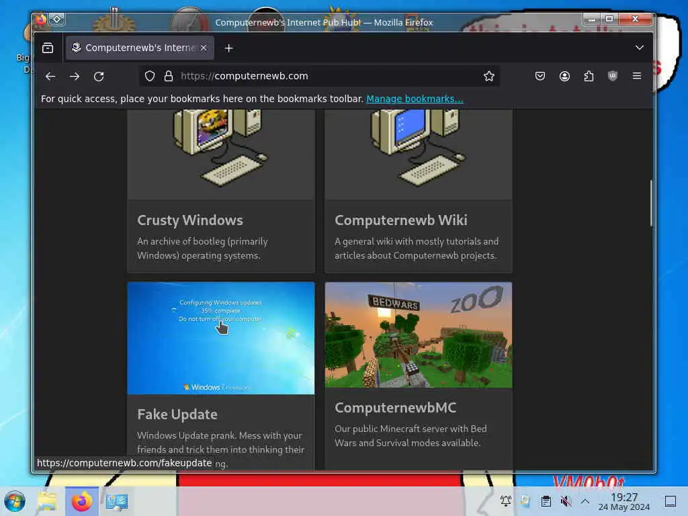Go back one page

point(50,77)
